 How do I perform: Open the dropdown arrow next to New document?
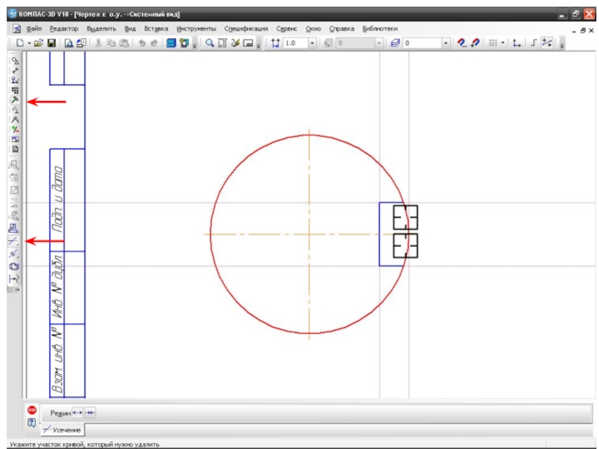(29, 44)
